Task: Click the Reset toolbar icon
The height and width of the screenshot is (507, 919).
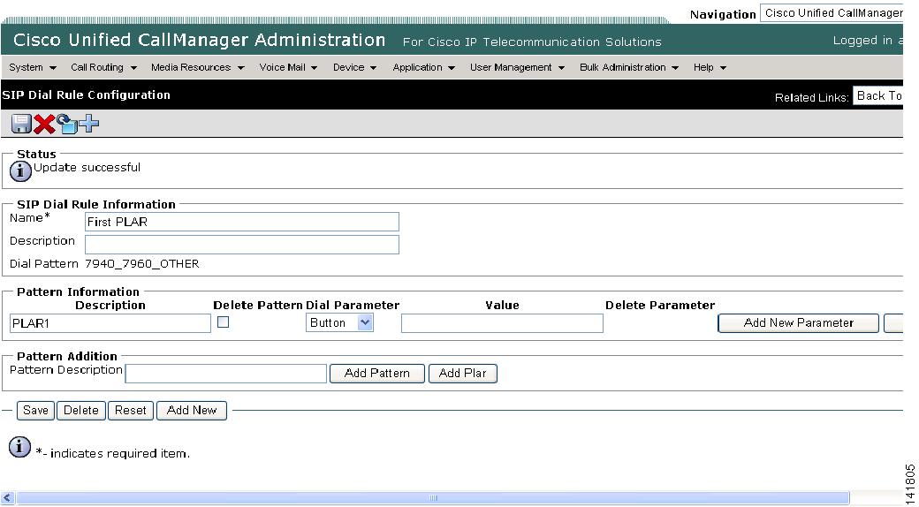Action: 67,124
